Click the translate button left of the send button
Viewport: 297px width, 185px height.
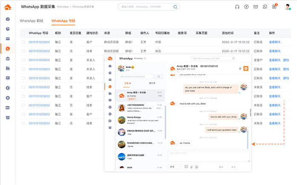[221, 167]
